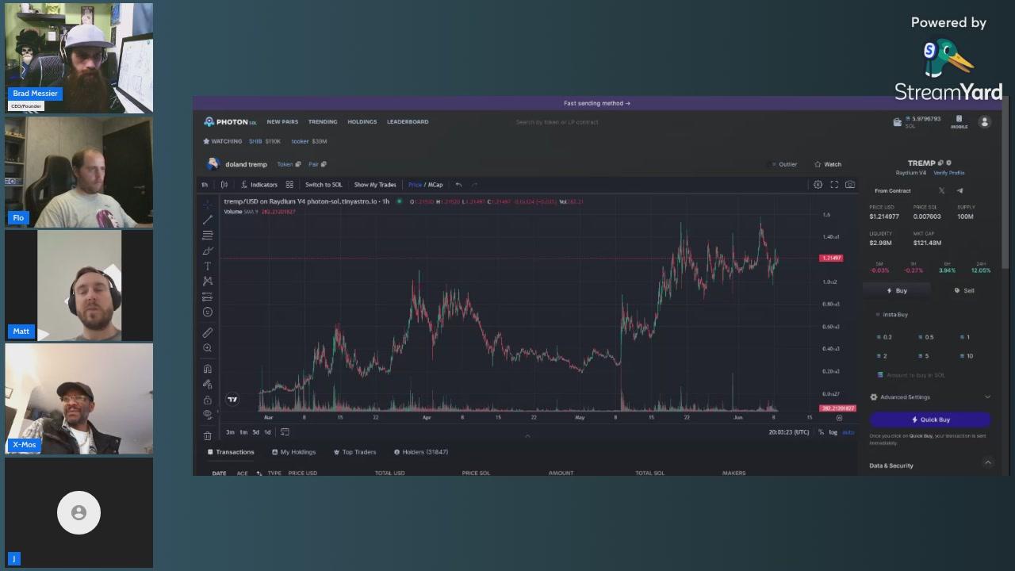Viewport: 1015px width, 571px height.
Task: Toggle the Price / MCap chart mode
Action: pos(426,185)
